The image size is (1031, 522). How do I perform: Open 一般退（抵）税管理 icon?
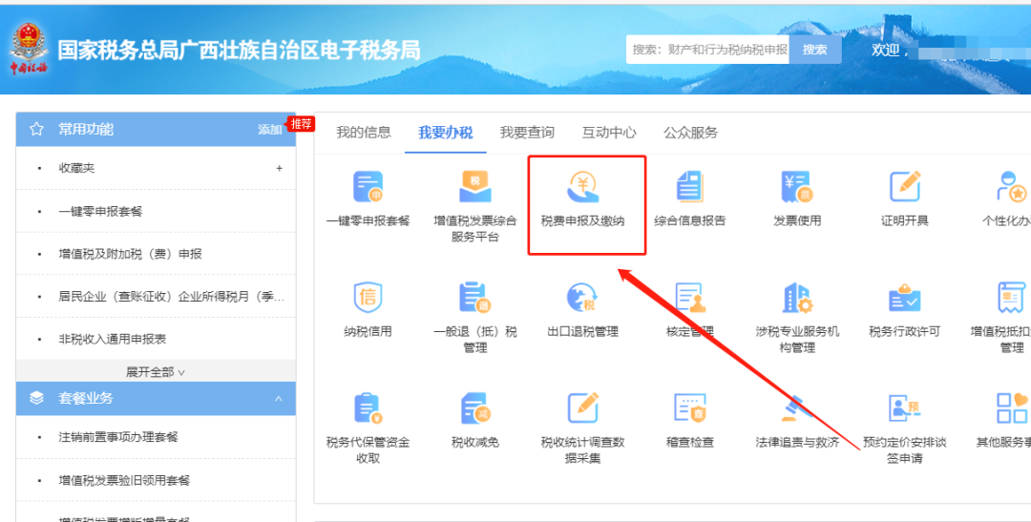(x=474, y=298)
